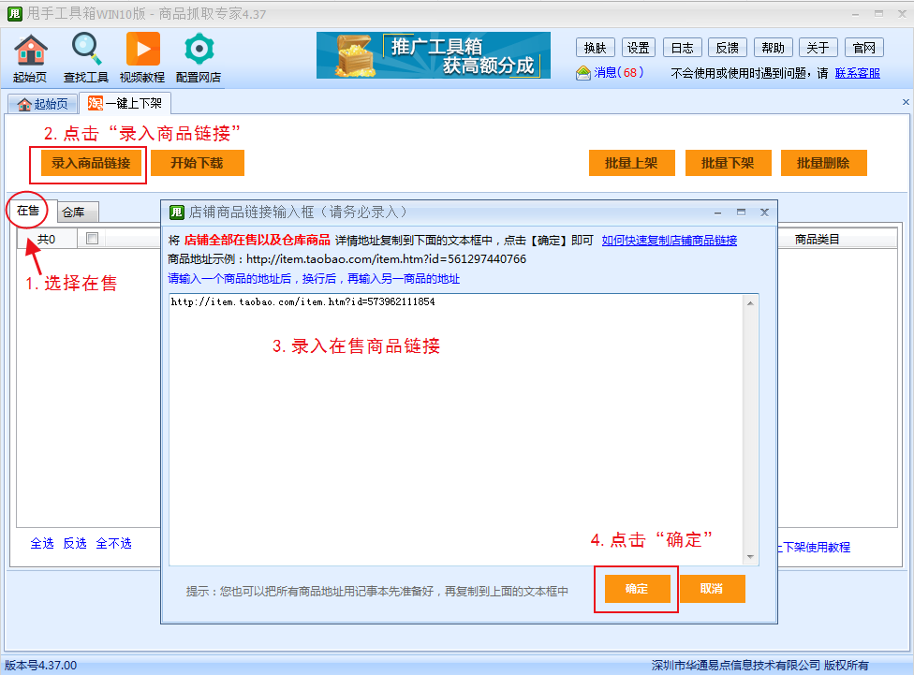This screenshot has height=675, width=914.
Task: Minimize the 店铺商品链接输入框 dialog
Action: pos(718,213)
